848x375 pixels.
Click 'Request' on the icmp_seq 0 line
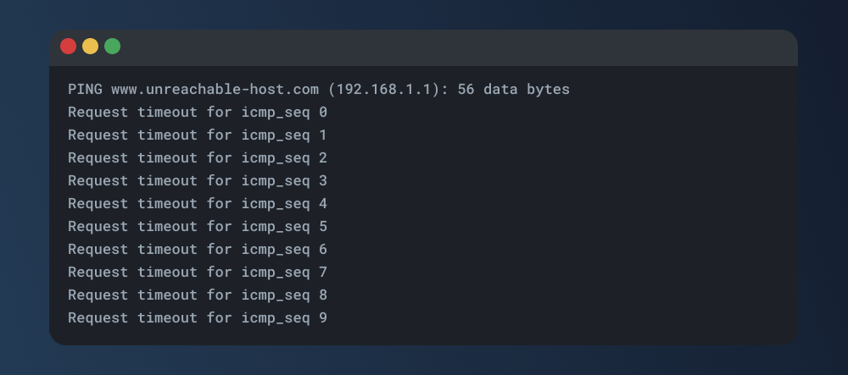click(x=98, y=112)
